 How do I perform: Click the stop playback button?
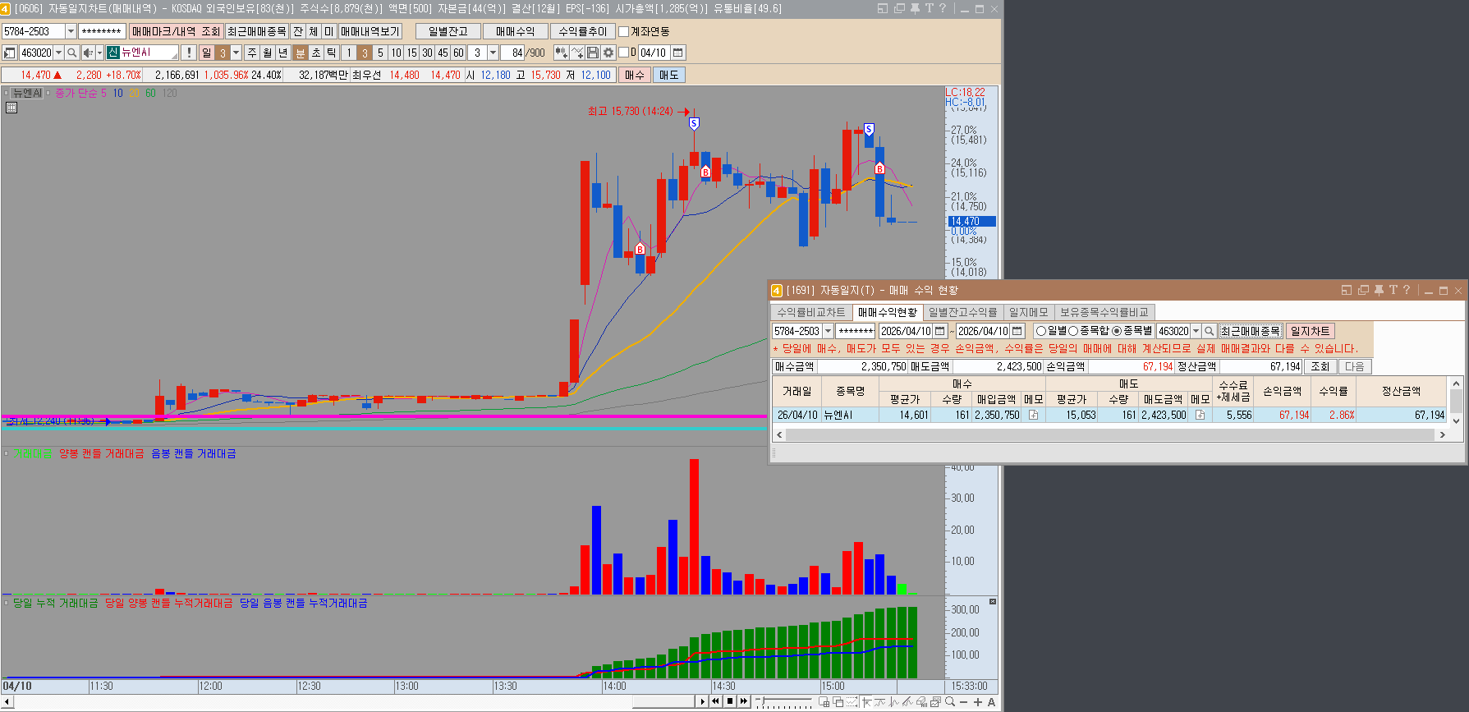point(730,701)
